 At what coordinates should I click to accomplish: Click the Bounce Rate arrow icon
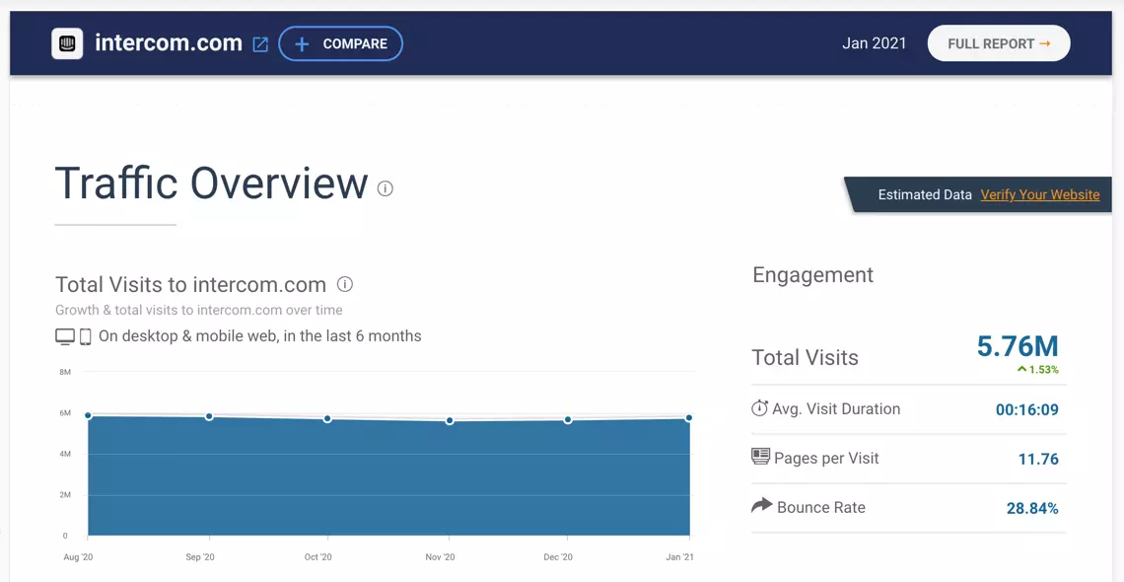click(x=761, y=505)
